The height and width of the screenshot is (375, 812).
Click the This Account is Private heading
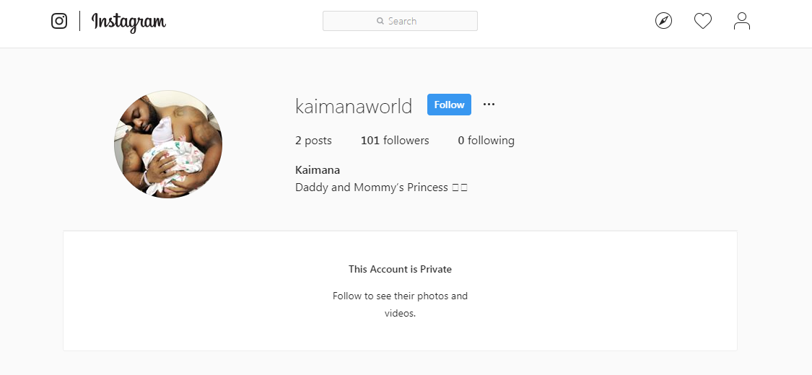pos(400,269)
